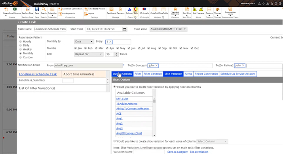
Task: Open the Report Connection tab
Action: tap(206, 74)
